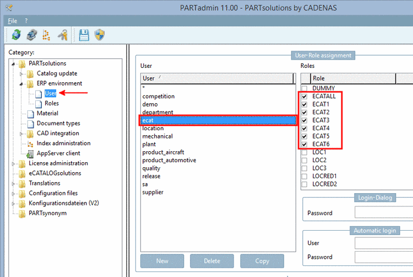
Task: Sort by the Role column header
Action: point(353,78)
